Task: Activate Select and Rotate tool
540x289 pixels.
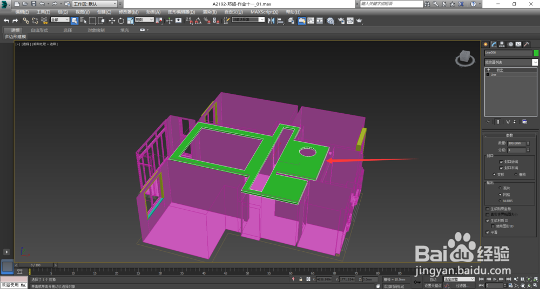Action: [x=121, y=20]
